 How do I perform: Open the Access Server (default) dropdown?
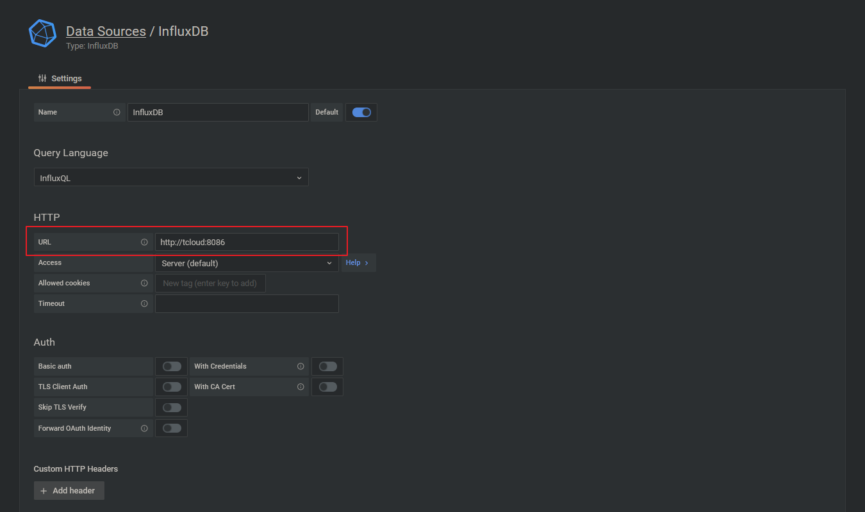(247, 263)
